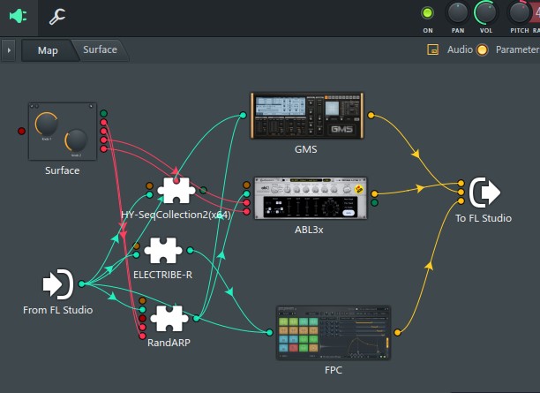Click the GMS green MIDI input port
Viewport: 540px width, 393px height.
pyautogui.click(x=243, y=115)
